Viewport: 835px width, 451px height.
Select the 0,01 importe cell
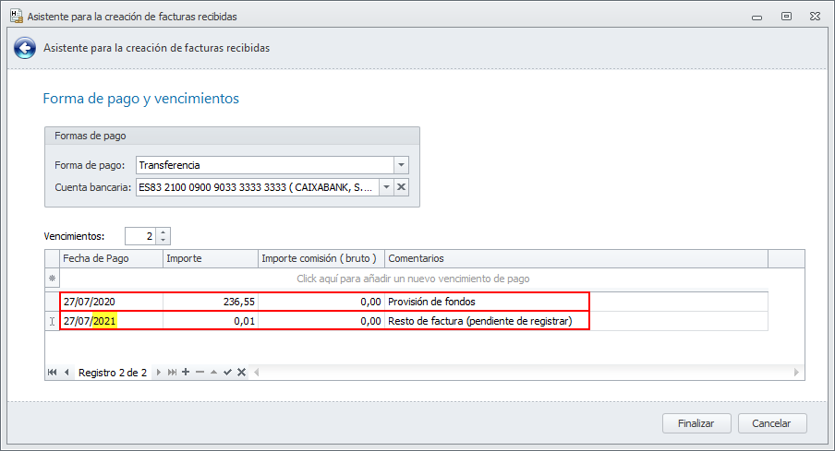tap(211, 321)
